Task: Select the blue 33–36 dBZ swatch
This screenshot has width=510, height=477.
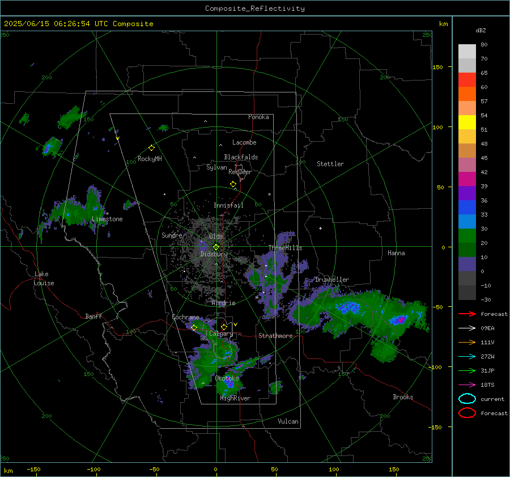Action: [x=467, y=208]
